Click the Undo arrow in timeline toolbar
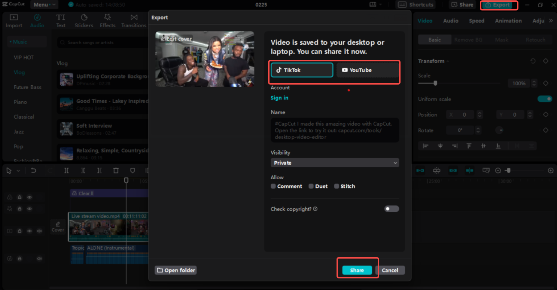 pyautogui.click(x=33, y=171)
